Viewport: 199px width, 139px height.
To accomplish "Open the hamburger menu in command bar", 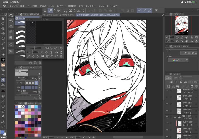I will click(x=45, y=11).
